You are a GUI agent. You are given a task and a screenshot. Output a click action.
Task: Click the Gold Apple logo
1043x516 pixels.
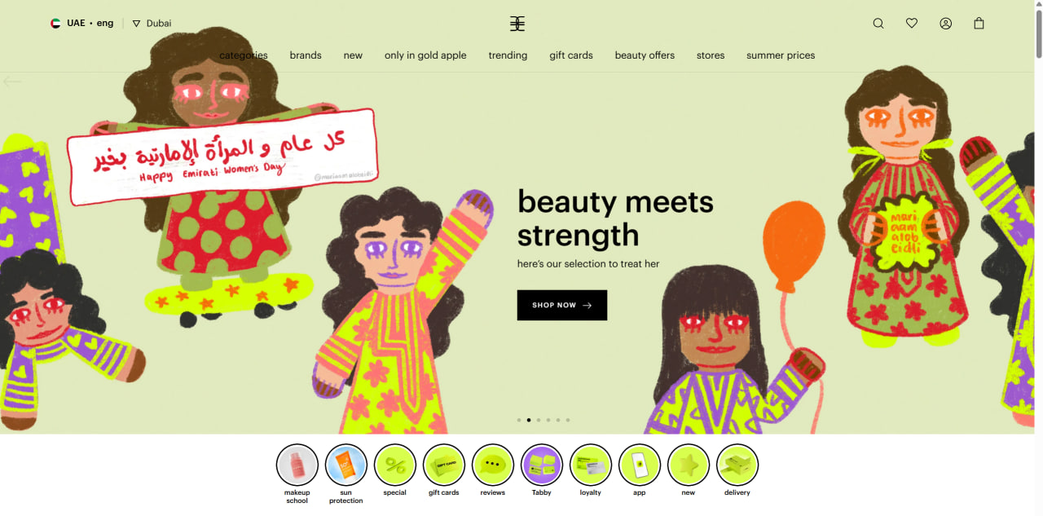[x=517, y=24]
